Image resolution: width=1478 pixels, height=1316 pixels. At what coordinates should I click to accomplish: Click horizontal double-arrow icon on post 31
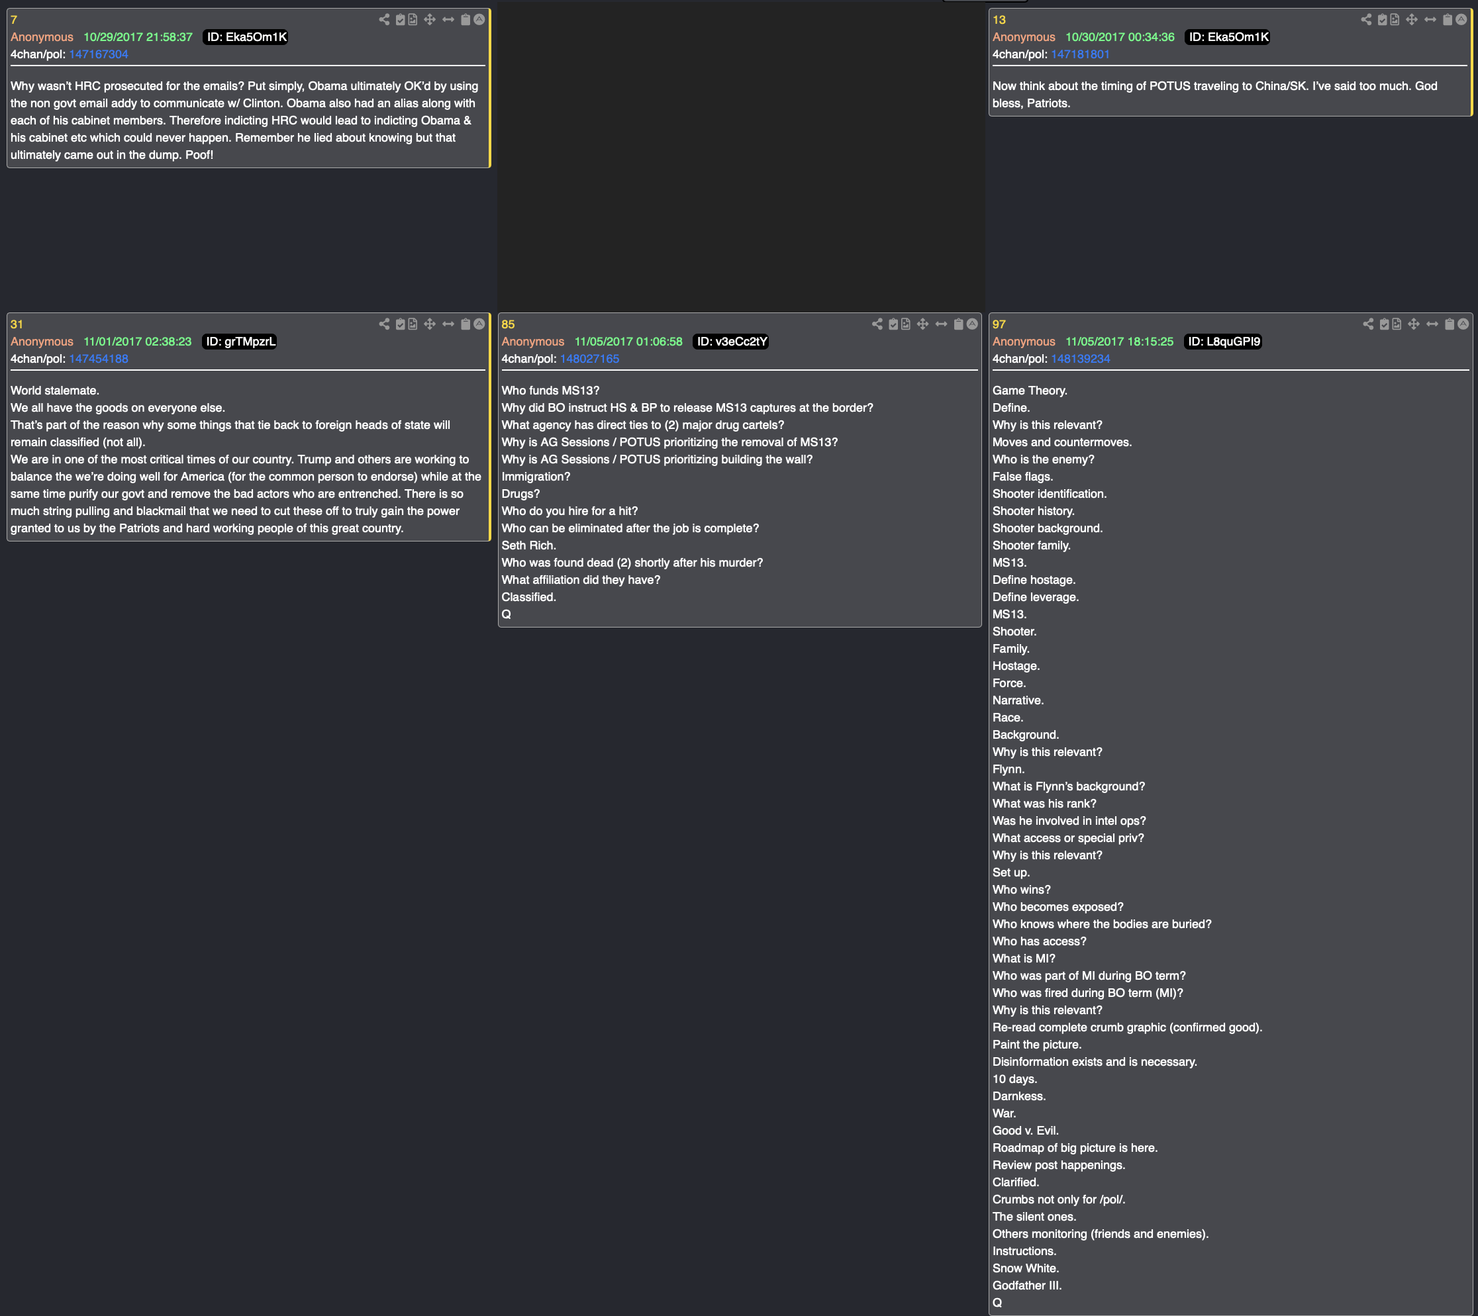click(x=448, y=324)
